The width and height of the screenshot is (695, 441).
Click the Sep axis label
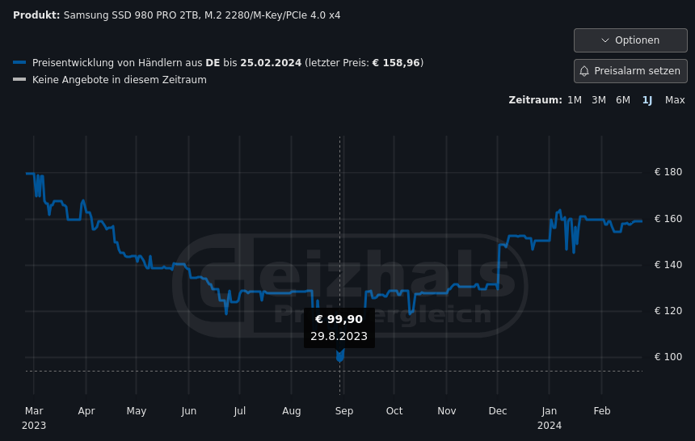pyautogui.click(x=344, y=411)
